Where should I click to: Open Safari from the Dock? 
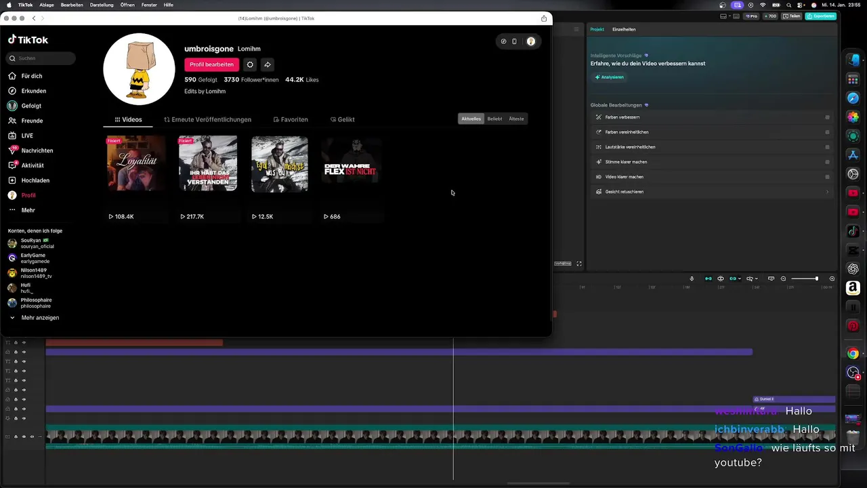click(853, 98)
